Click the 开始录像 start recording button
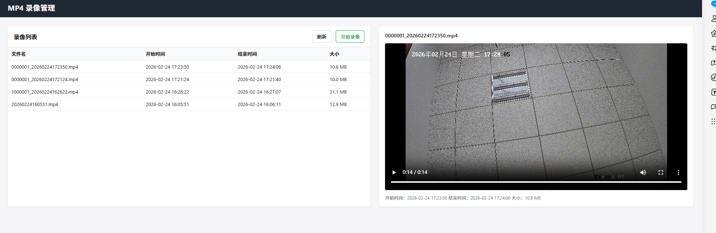Image resolution: width=716 pixels, height=233 pixels. tap(350, 37)
